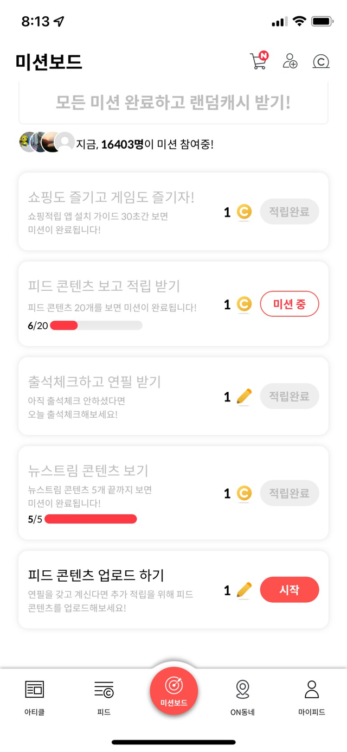This screenshot has width=347, height=752.
Task: Tap the add friend icon
Action: [290, 61]
